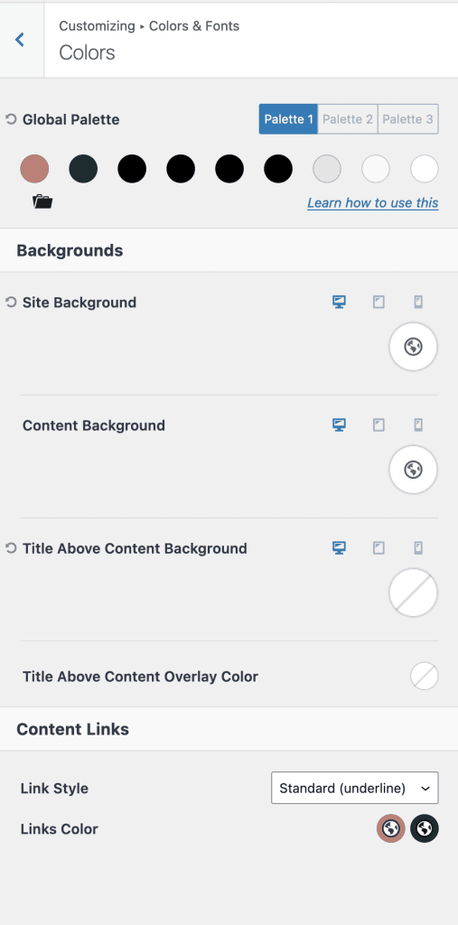Select tablet device icon for Content Background
This screenshot has height=925, width=458.
(379, 425)
